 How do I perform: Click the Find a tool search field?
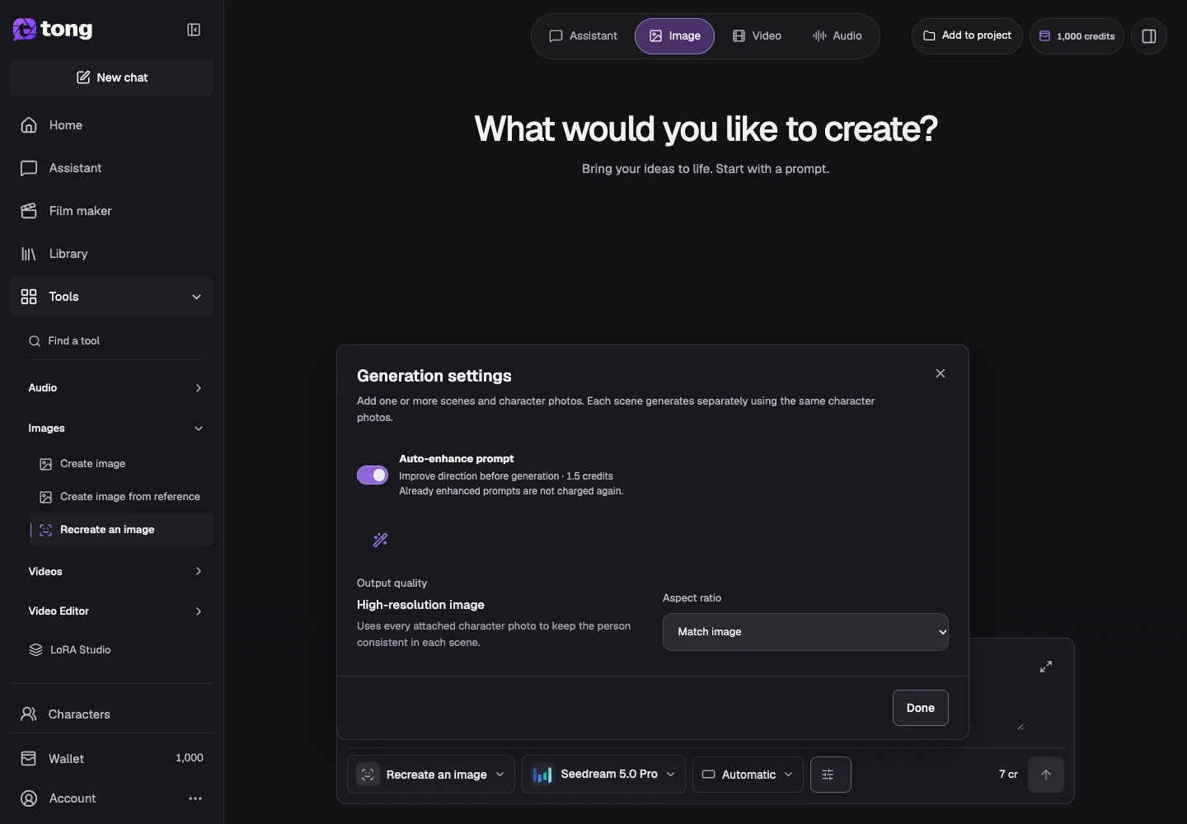click(x=116, y=341)
